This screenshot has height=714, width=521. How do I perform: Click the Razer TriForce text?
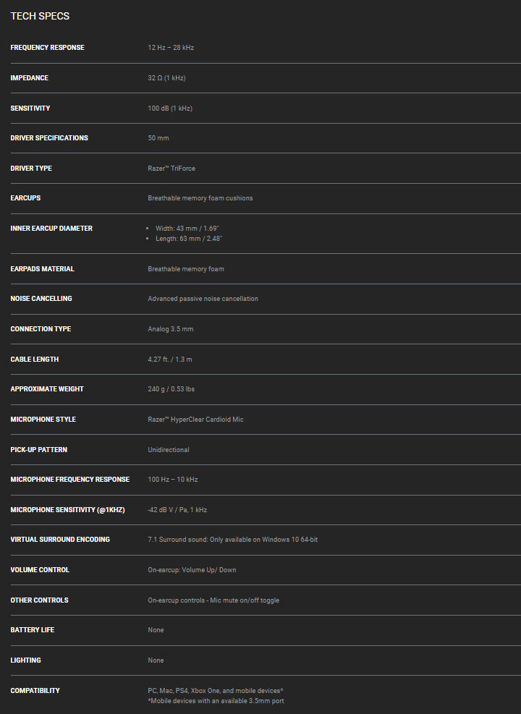pyautogui.click(x=171, y=169)
